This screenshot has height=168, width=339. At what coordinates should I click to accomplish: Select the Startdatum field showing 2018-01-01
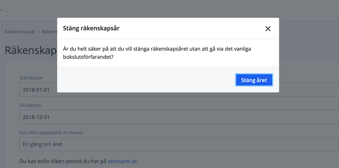[179, 89]
